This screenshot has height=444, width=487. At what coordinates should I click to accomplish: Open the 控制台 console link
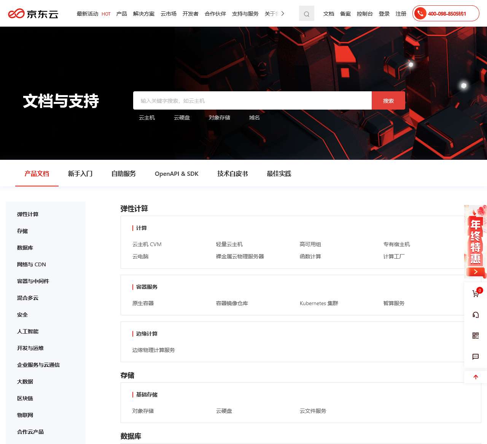click(365, 13)
